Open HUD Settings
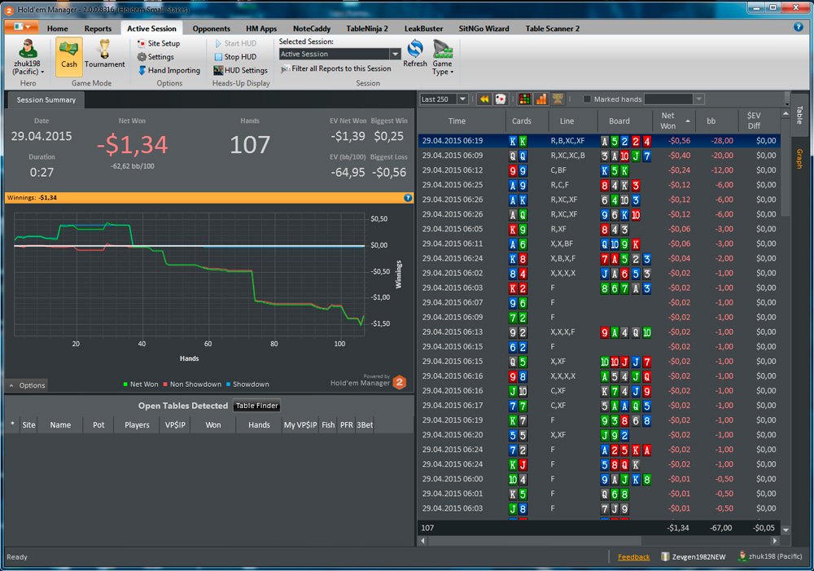This screenshot has width=814, height=571. click(241, 70)
